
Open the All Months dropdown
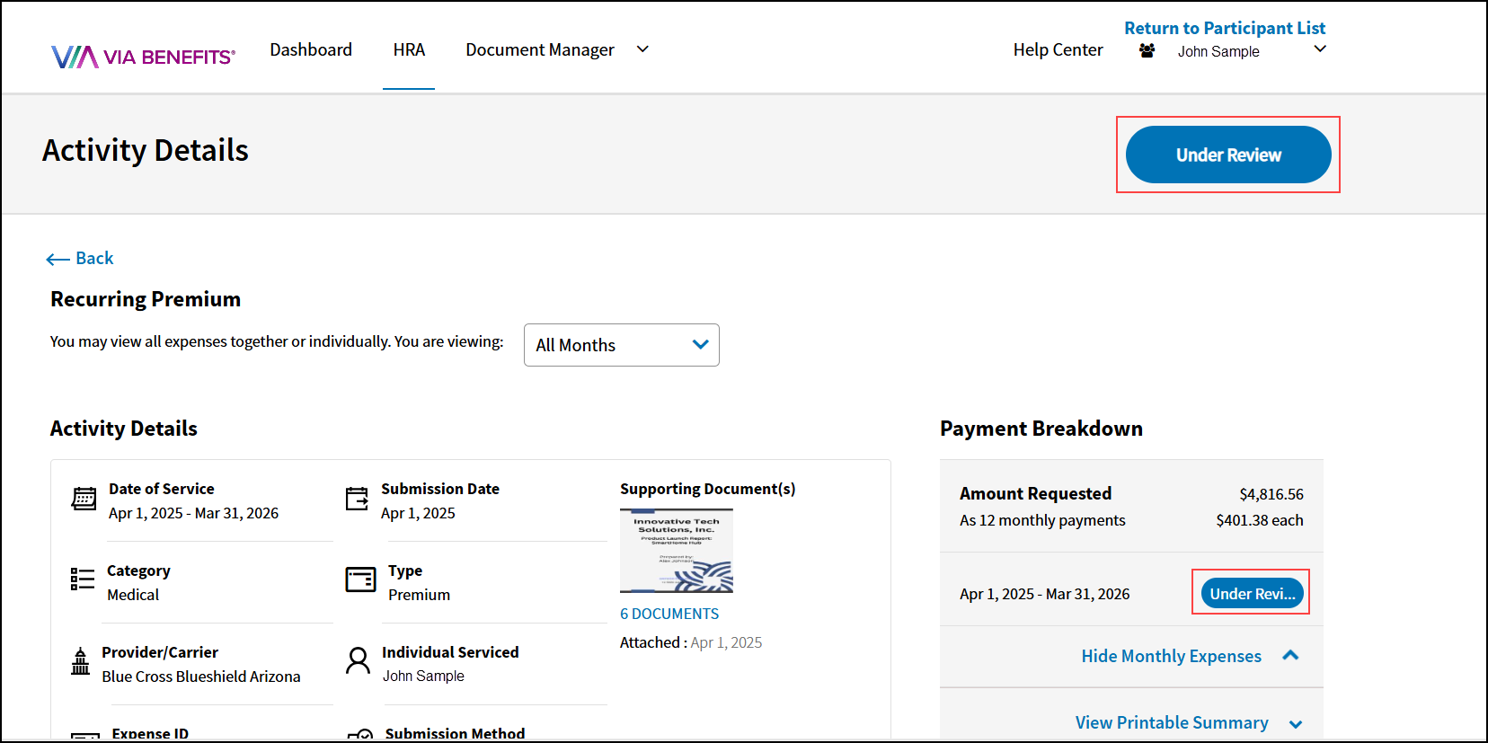point(622,345)
